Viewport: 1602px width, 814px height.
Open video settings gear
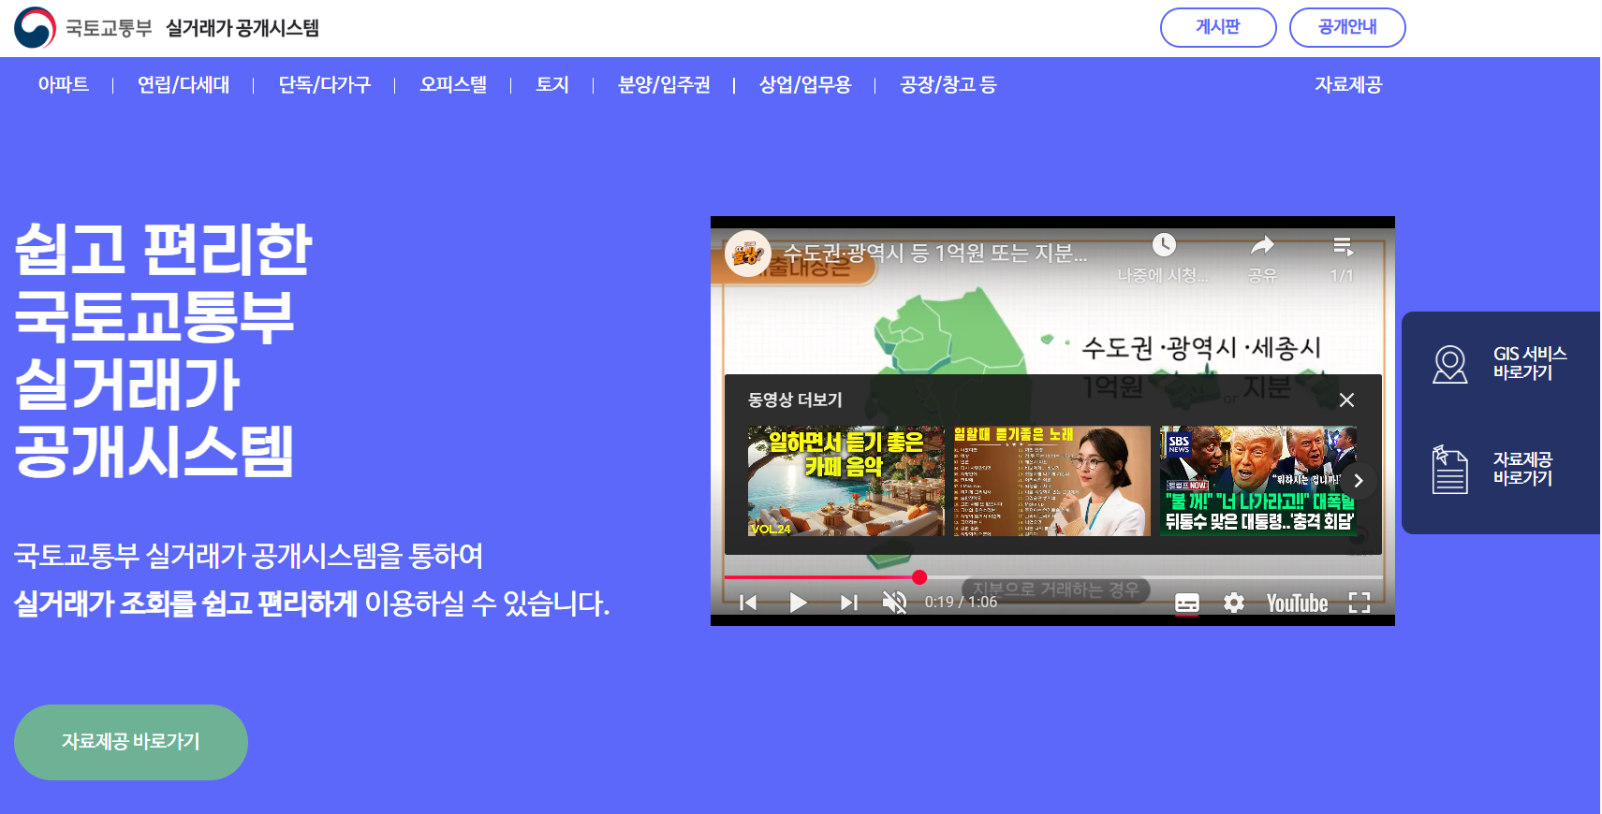(1234, 603)
